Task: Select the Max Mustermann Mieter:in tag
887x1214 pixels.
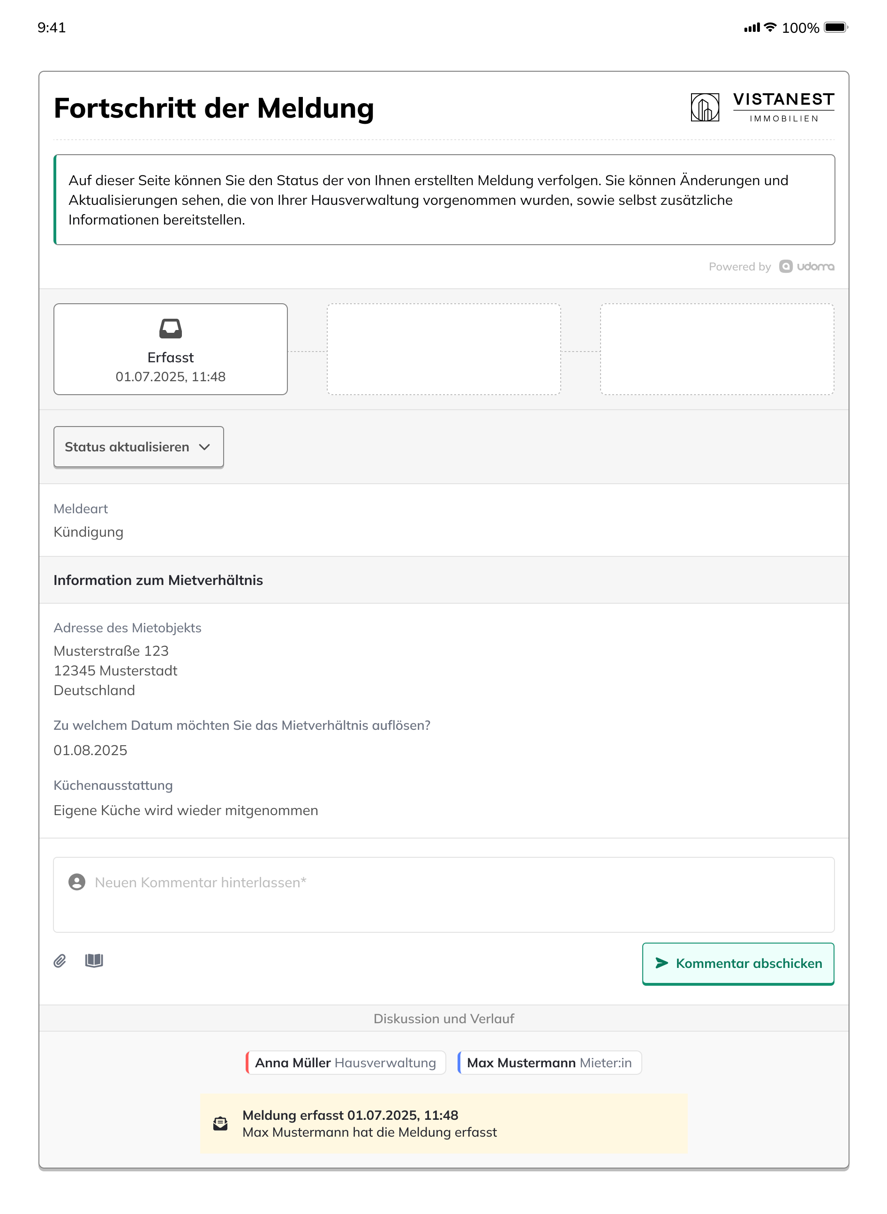Action: (x=549, y=1063)
